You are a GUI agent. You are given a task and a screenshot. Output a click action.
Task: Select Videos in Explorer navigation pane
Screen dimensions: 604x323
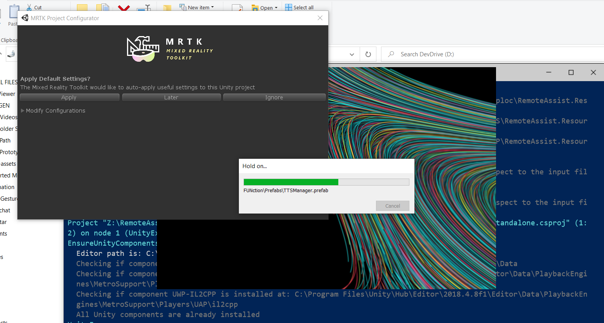coord(9,117)
